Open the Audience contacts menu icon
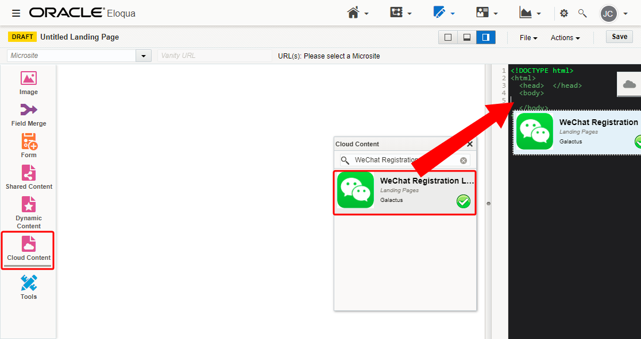641x339 pixels. [482, 13]
